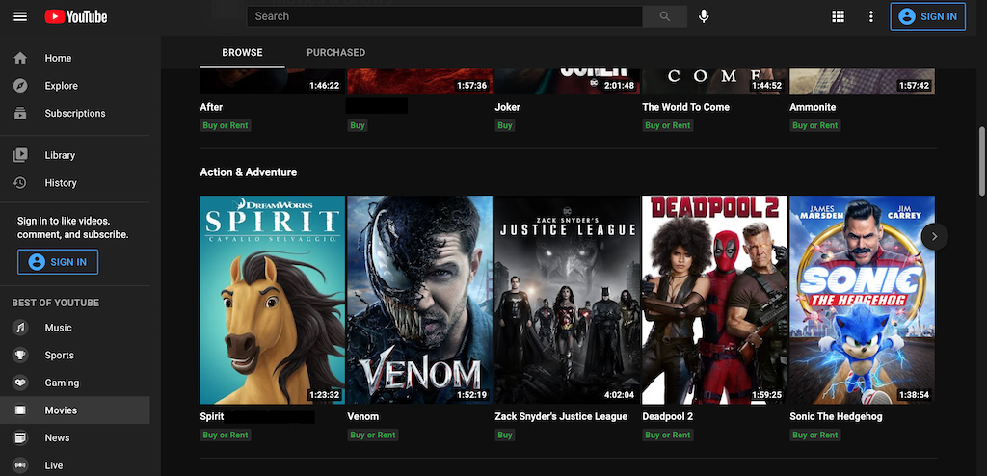Image resolution: width=987 pixels, height=476 pixels.
Task: Open Library from the sidebar
Action: click(75, 155)
